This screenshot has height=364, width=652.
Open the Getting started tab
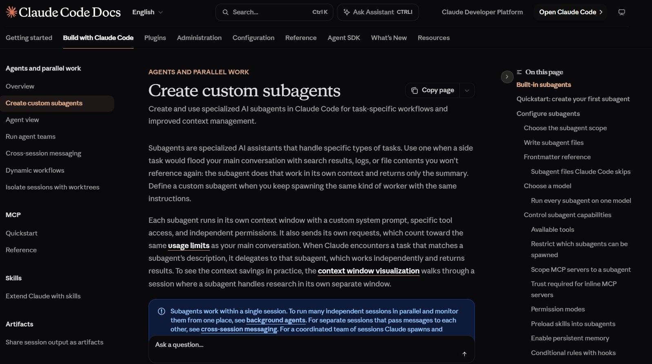coord(29,38)
